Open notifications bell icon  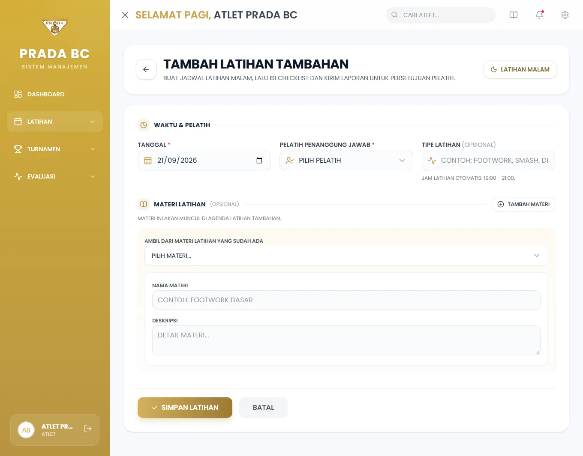pyautogui.click(x=539, y=15)
